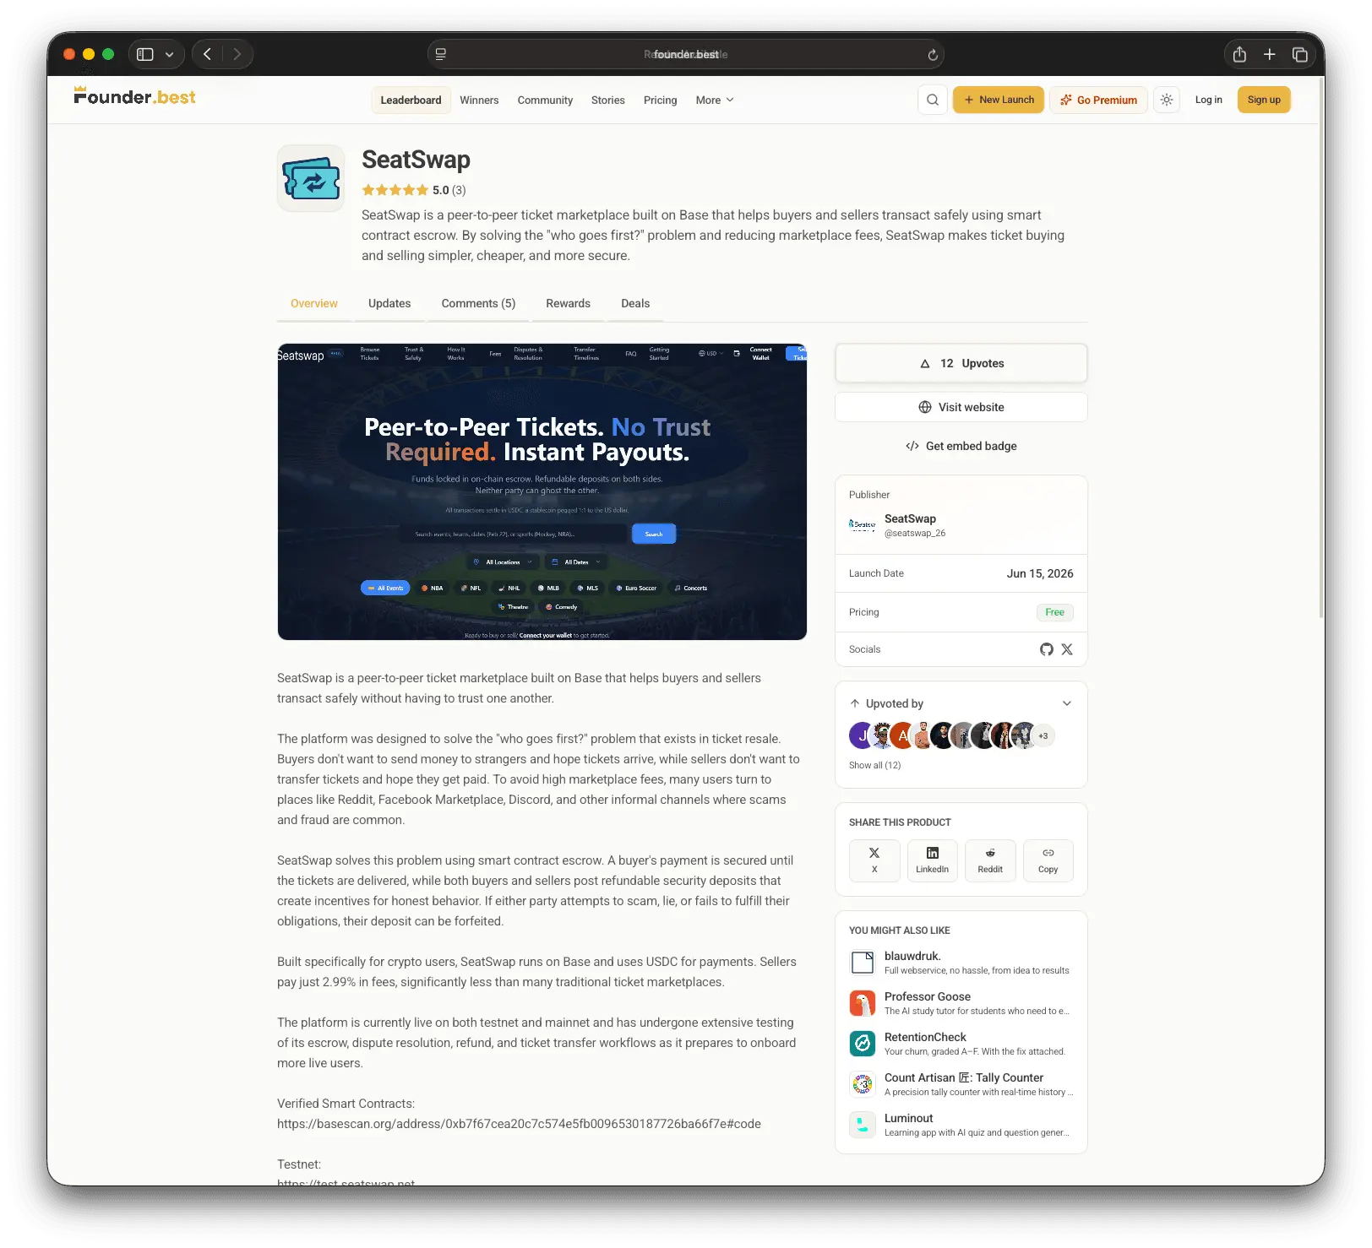Click the SeatSwap product logo
Viewport: 1372px width, 1248px height.
[x=311, y=178]
